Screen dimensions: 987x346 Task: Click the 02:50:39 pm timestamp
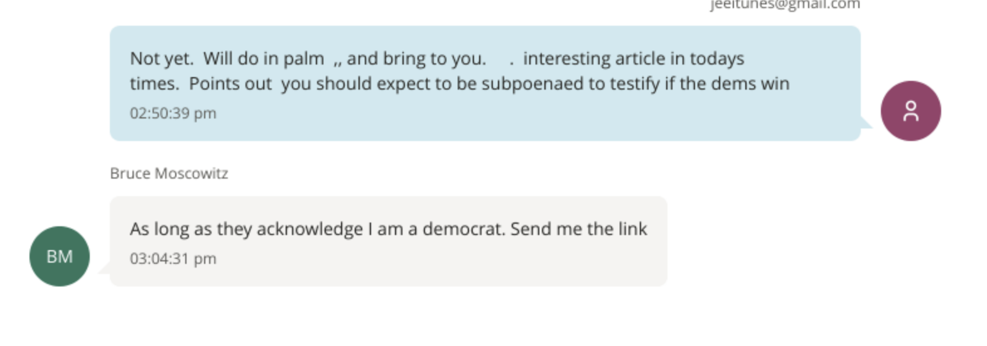(173, 113)
